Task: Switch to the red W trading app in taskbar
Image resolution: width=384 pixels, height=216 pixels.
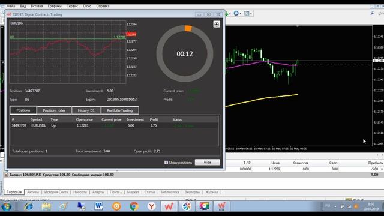Action: click(169, 206)
